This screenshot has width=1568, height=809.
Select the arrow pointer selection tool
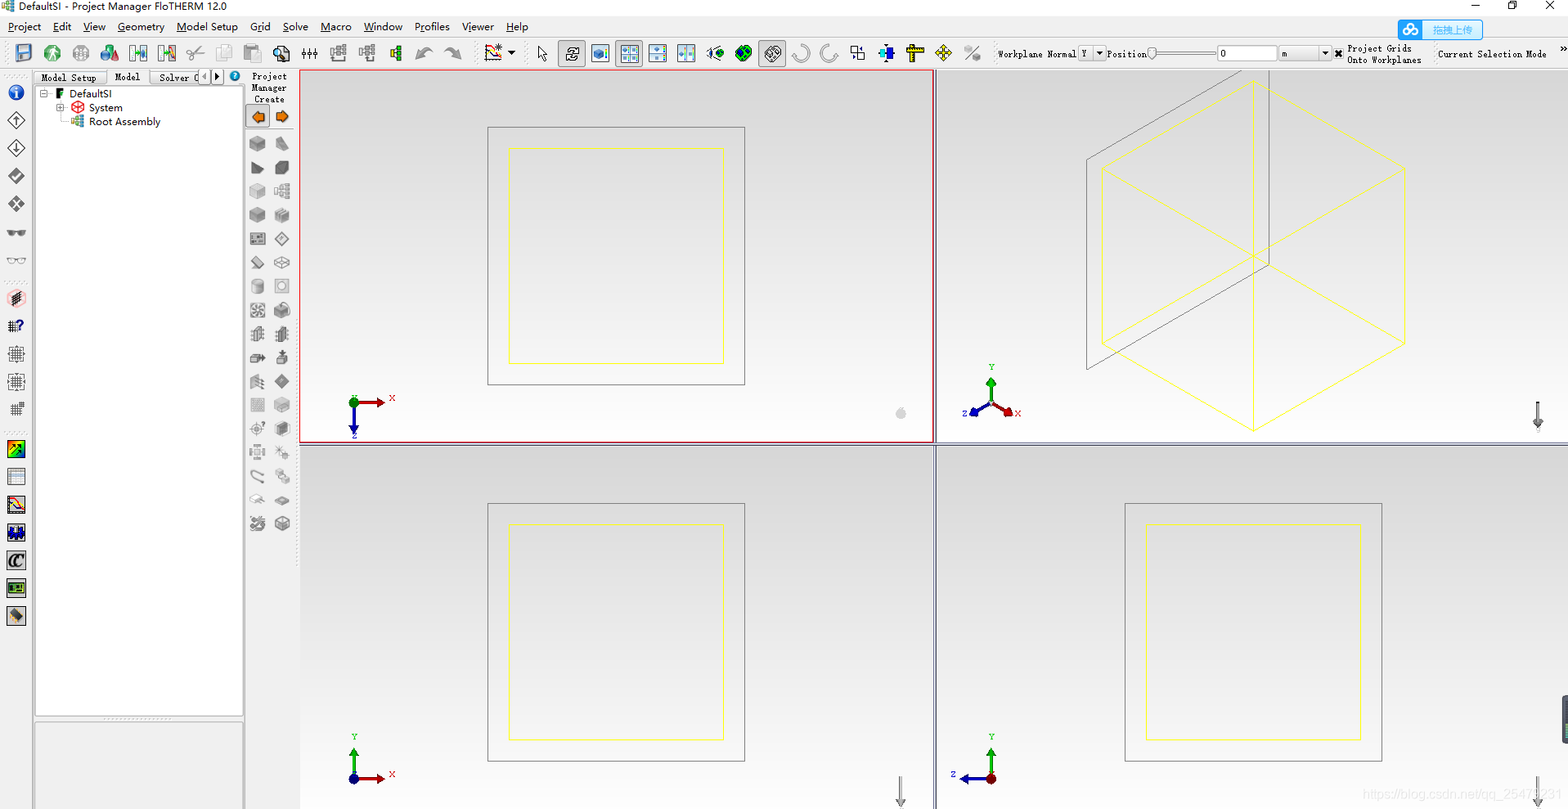tap(542, 54)
